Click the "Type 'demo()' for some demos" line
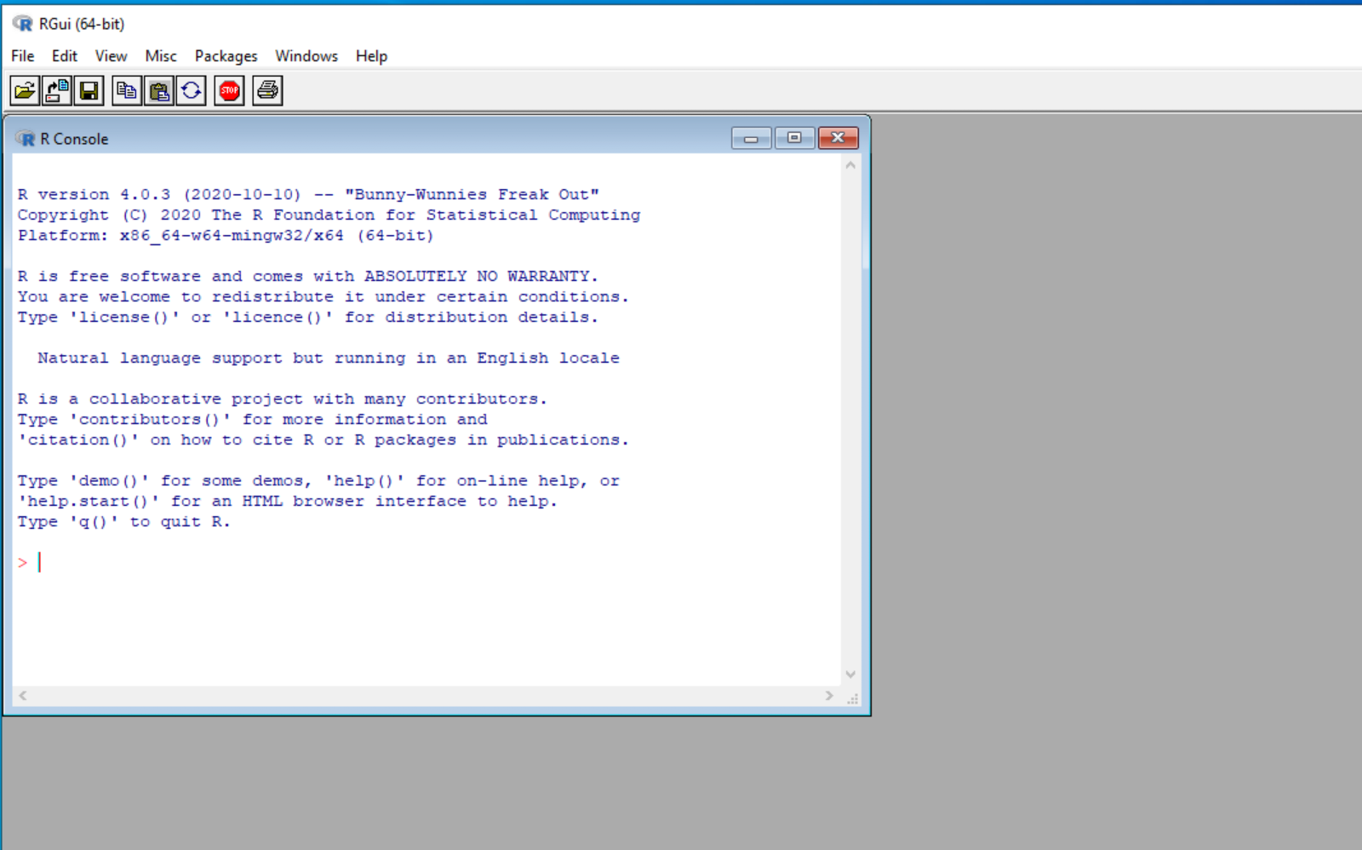 (318, 481)
